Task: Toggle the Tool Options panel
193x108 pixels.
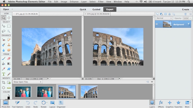Action: click(x=17, y=104)
